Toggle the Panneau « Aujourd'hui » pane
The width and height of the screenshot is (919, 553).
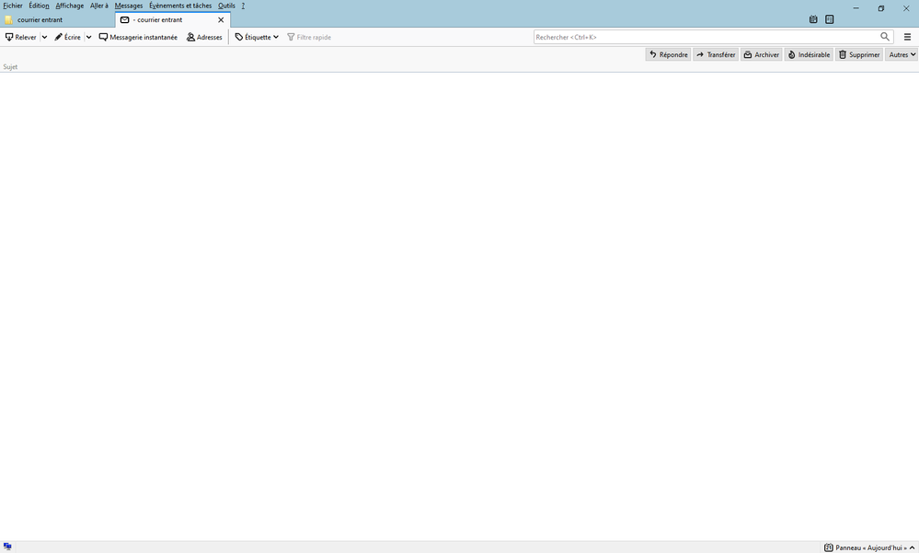tap(869, 547)
